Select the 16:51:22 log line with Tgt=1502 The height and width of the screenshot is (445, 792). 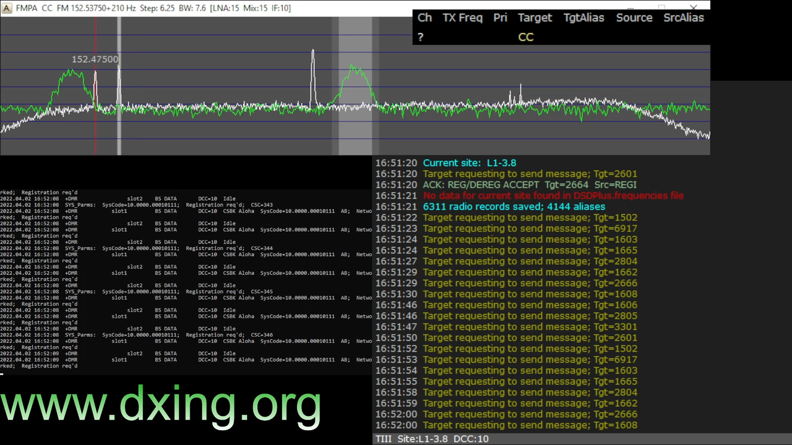coord(506,218)
